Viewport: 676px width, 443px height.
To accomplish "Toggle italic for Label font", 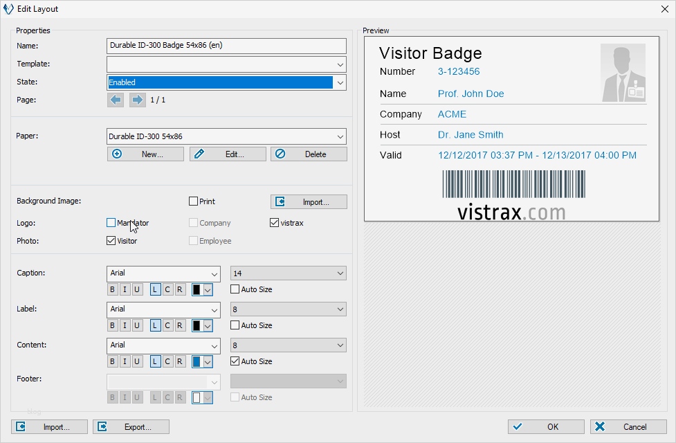I will pos(125,325).
